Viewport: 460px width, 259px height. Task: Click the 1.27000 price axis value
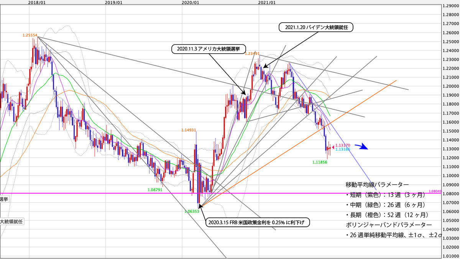coord(451,24)
